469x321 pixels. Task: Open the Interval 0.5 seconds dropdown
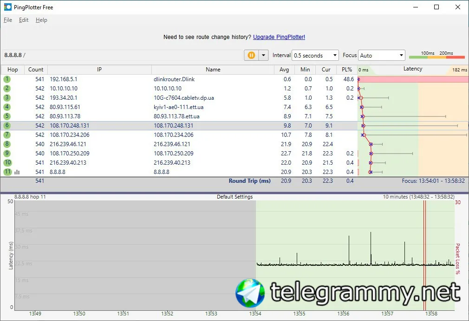pyautogui.click(x=315, y=55)
